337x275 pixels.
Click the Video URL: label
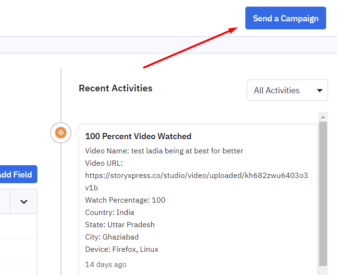[x=104, y=163]
